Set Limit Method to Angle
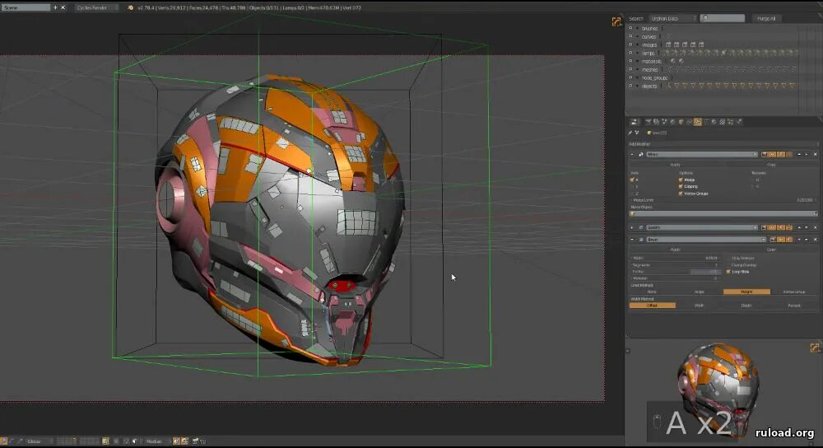The image size is (823, 448). [x=699, y=292]
